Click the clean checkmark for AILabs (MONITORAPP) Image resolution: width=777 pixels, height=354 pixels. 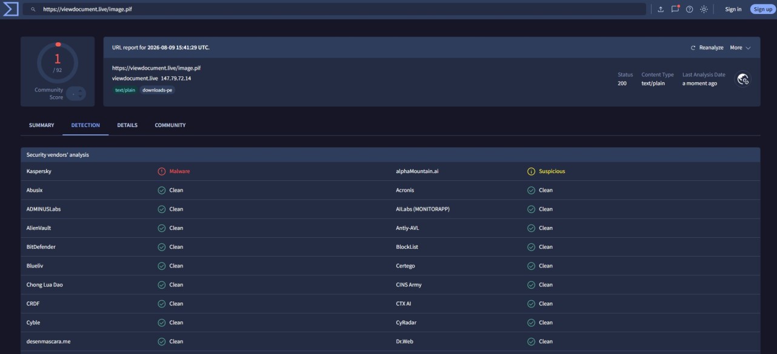click(x=531, y=209)
